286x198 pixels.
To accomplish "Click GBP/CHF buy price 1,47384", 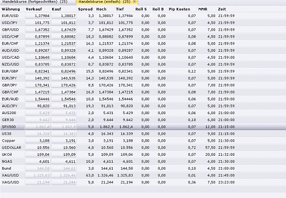I will tap(64, 92).
